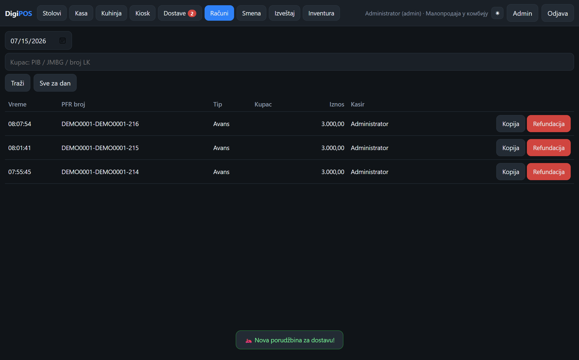
Task: Switch to the Kasa tab
Action: [x=81, y=13]
